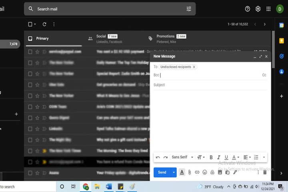The height and width of the screenshot is (192, 288).
Task: Star the seventh email row
Action: 37,118
